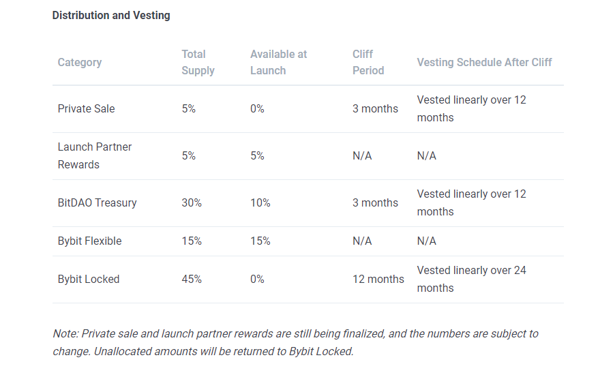Click the italic note paragraph below table
615x377 pixels.
coord(295,342)
